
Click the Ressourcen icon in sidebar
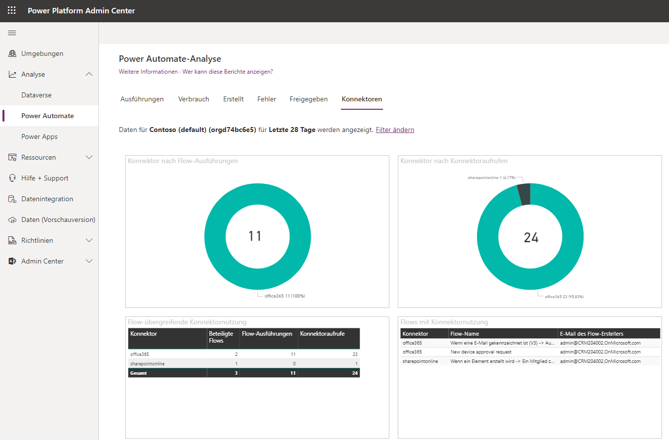12,157
